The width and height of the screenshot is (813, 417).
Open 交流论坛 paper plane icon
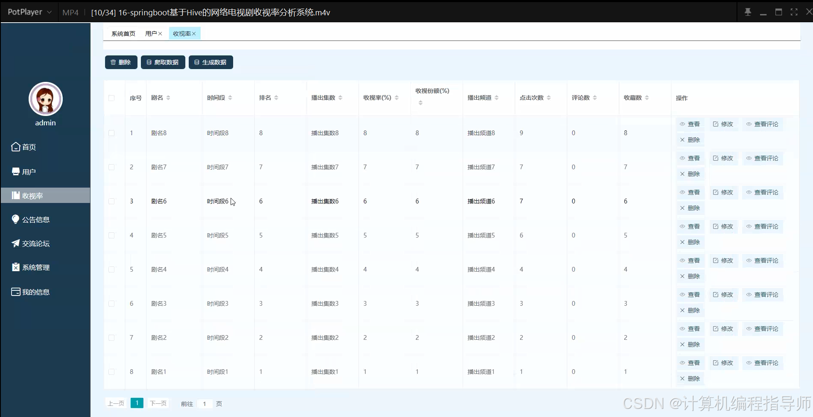click(15, 243)
